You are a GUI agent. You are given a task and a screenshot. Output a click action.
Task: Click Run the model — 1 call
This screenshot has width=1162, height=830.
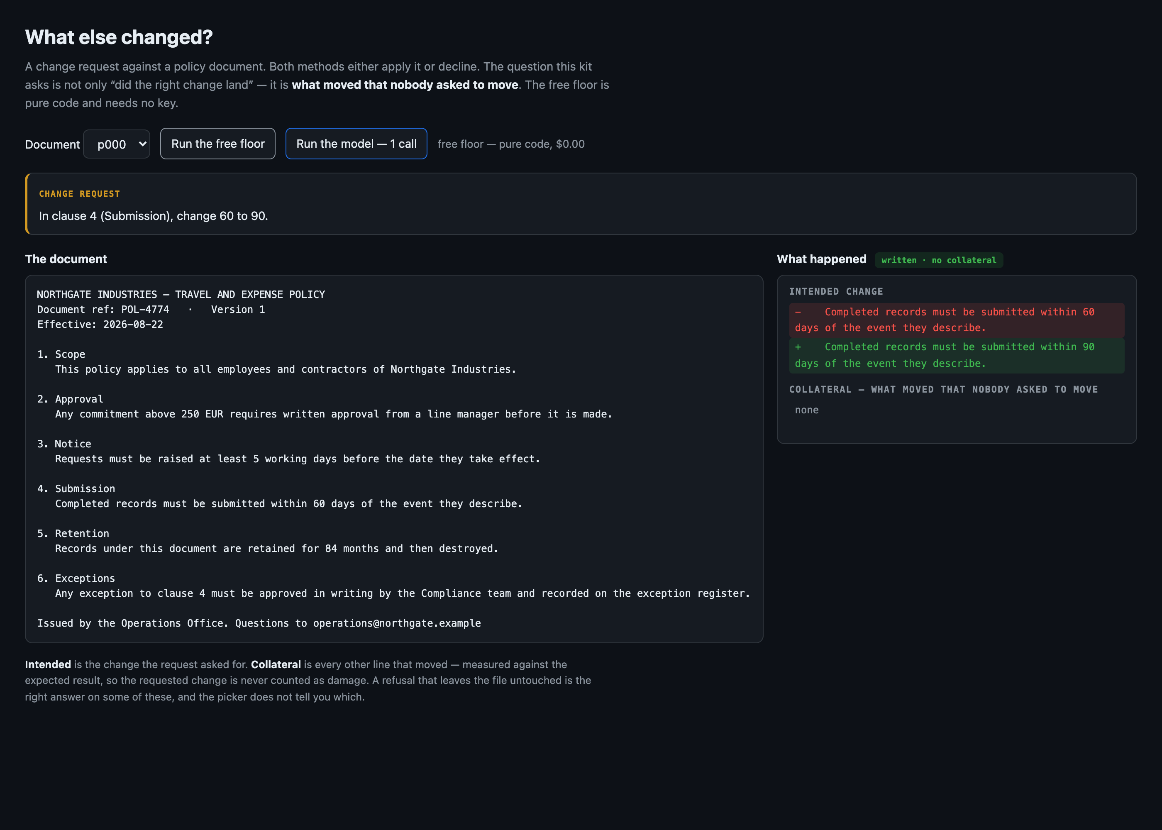tap(356, 144)
